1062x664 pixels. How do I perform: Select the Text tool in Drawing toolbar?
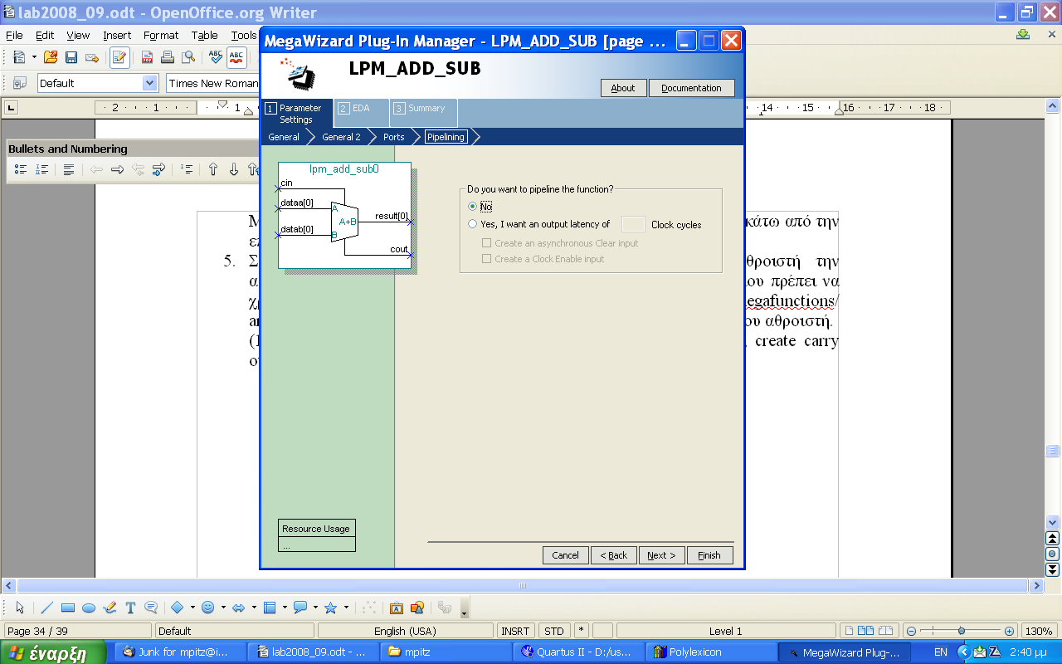pyautogui.click(x=130, y=608)
